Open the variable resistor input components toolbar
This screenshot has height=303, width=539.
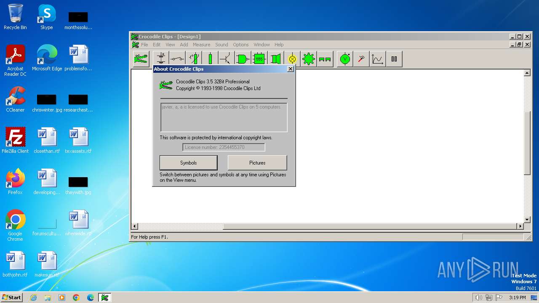tap(194, 59)
